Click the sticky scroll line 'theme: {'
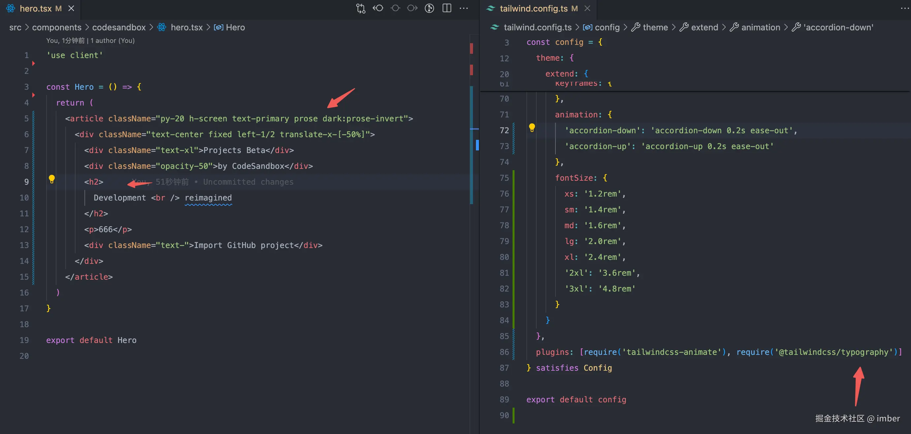 (554, 58)
